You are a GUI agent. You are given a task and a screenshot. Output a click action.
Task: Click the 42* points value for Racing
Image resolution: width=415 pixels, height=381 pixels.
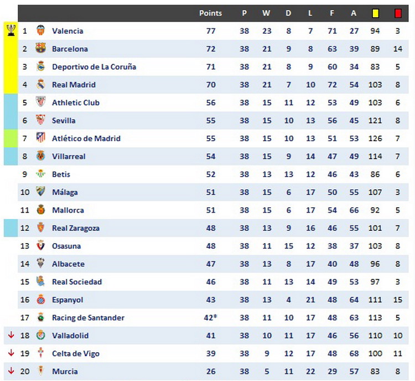coord(211,318)
